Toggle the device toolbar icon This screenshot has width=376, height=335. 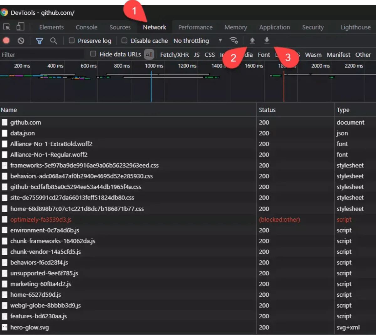[x=20, y=27]
